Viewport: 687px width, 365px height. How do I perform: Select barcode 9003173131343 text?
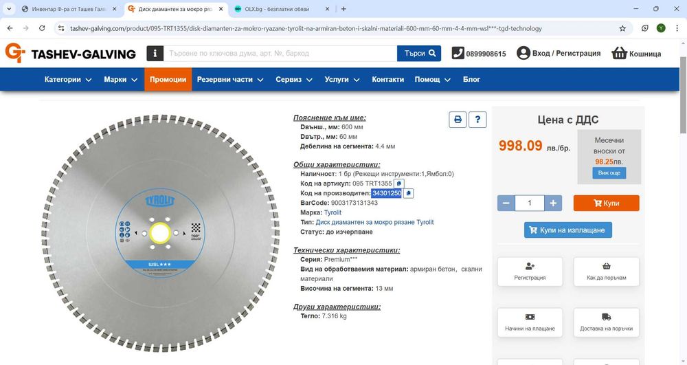pyautogui.click(x=354, y=203)
